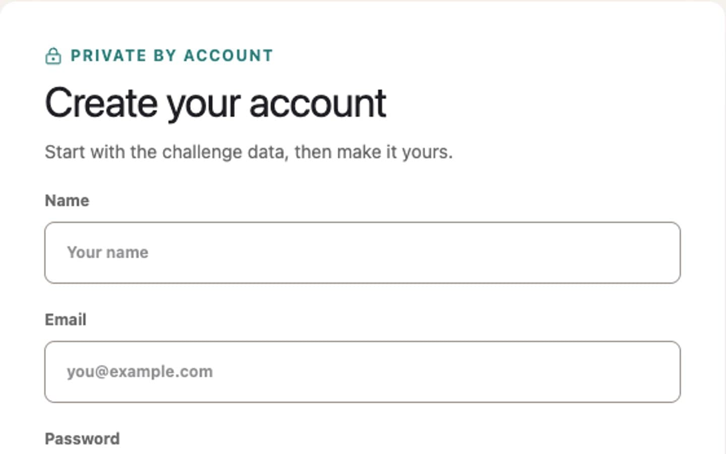Click the word "account" in the heading
Image resolution: width=726 pixels, height=454 pixels.
[x=318, y=103]
